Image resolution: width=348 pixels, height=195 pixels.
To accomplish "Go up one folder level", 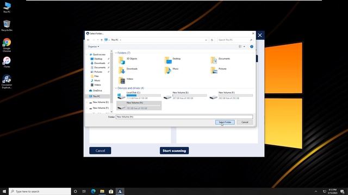I will (x=102, y=40).
